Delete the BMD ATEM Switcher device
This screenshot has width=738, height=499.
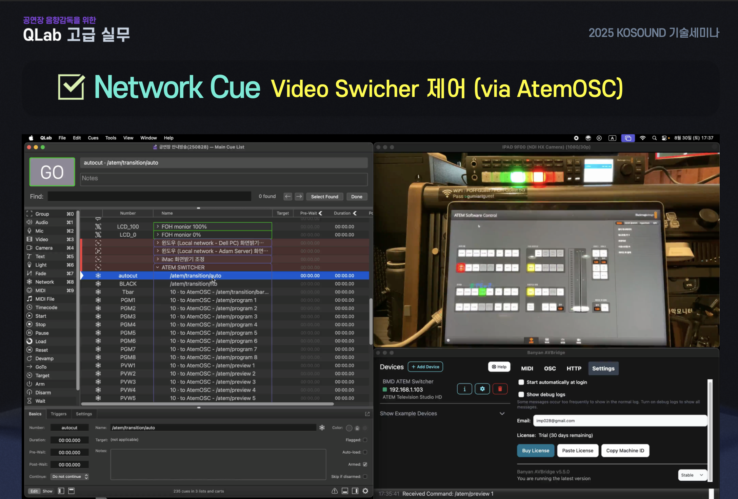point(500,389)
